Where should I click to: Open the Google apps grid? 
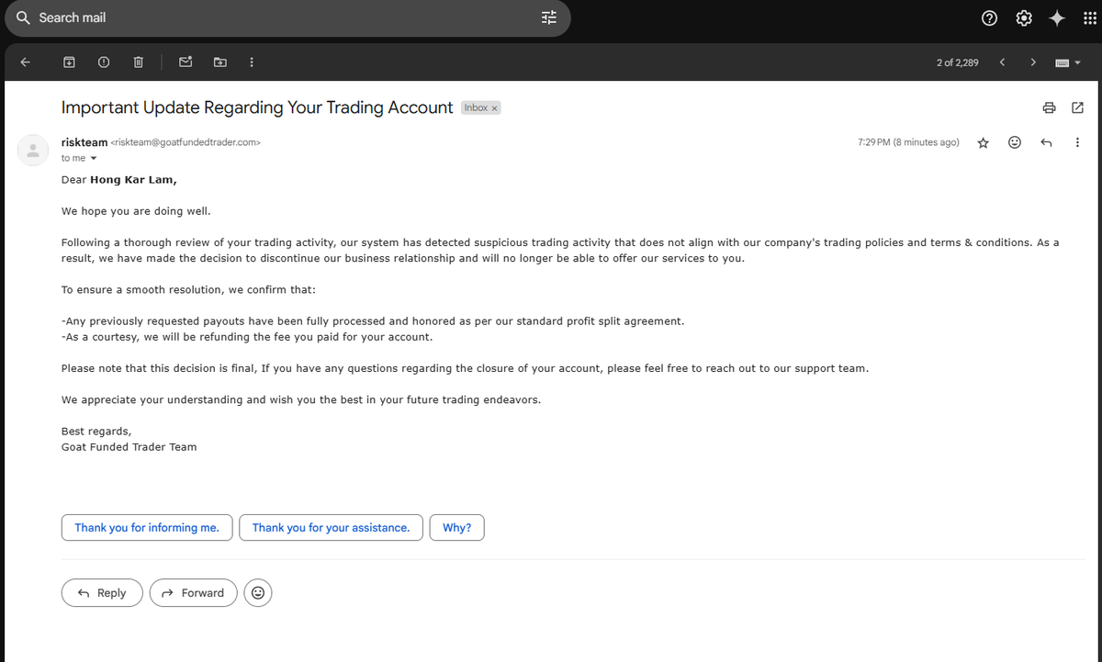tap(1089, 17)
